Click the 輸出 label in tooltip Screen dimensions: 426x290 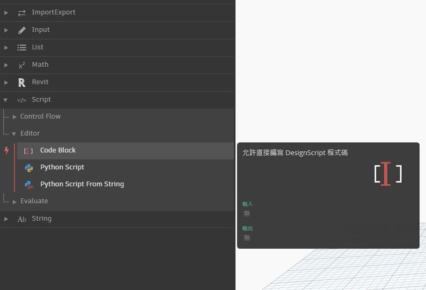point(247,228)
